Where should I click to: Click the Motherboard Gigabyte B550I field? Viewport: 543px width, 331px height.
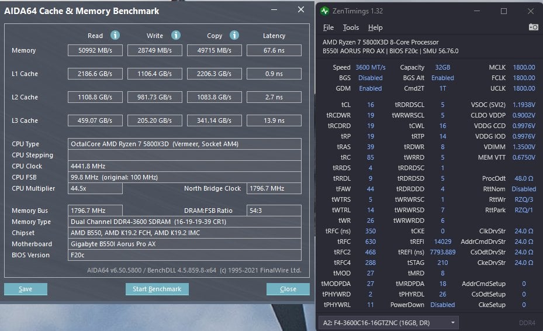tap(185, 244)
